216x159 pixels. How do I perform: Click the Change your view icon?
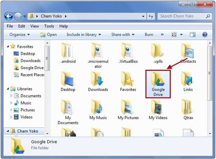coord(174,34)
